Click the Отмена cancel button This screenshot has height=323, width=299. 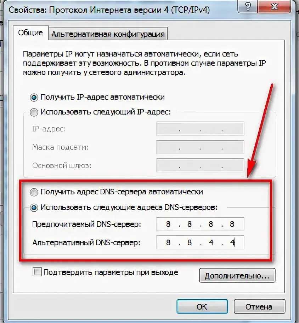[x=259, y=306]
